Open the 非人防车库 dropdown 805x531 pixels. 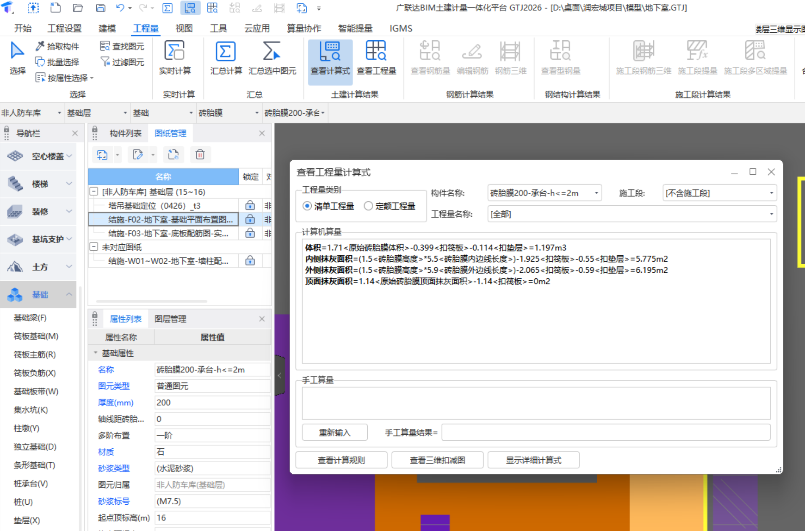(32, 113)
